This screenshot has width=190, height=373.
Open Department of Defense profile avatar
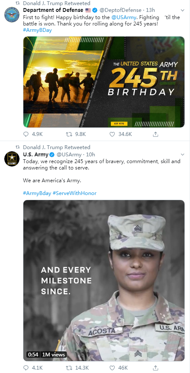click(12, 14)
